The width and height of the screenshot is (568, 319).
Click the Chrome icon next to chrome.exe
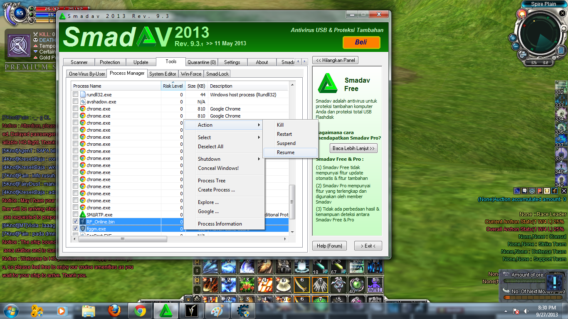pyautogui.click(x=83, y=108)
